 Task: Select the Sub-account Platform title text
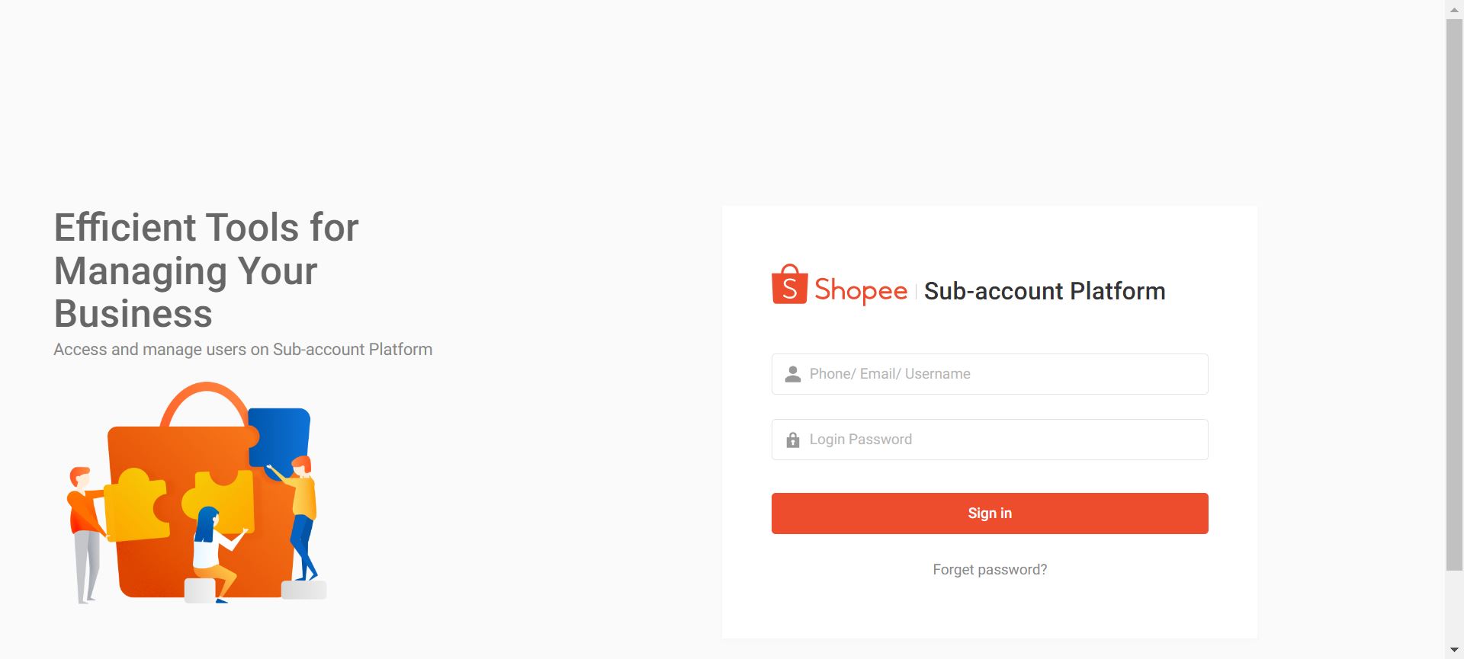click(x=1045, y=290)
